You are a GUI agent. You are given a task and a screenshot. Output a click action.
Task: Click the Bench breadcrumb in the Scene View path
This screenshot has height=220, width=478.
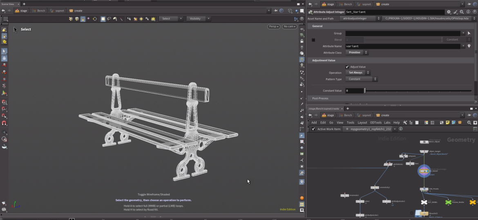click(x=39, y=11)
